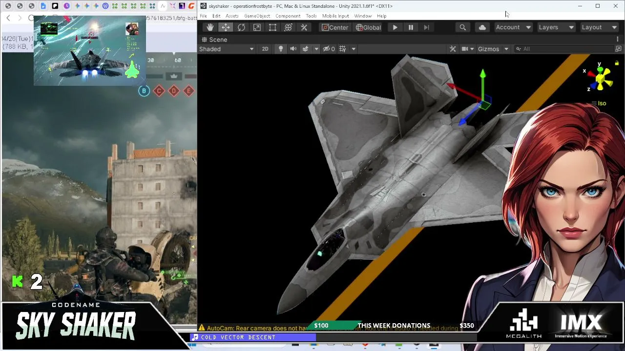Open the Edit menu
The width and height of the screenshot is (625, 351).
click(x=216, y=16)
